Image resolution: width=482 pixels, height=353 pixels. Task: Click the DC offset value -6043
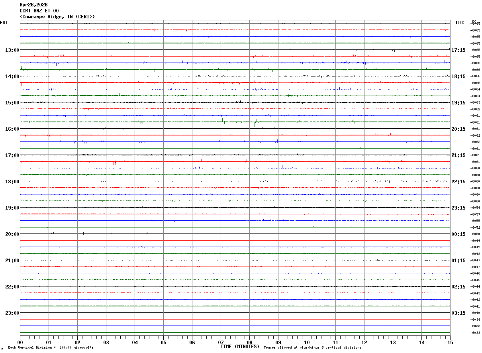475,293
